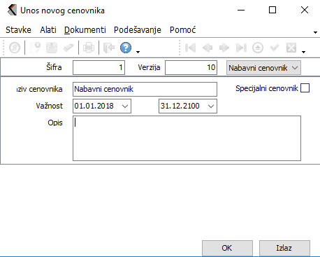320x257 pixels.
Task: Open the Nabavni cenovnik type dropdown
Action: (x=263, y=68)
